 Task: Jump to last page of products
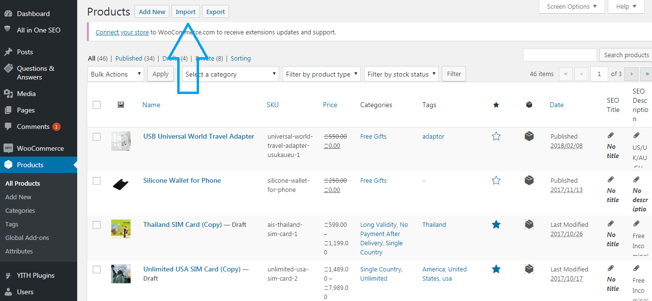pyautogui.click(x=647, y=74)
